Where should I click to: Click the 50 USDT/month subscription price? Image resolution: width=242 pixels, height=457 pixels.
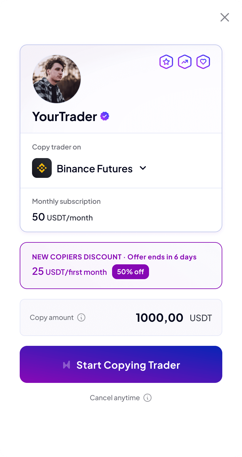coord(62,217)
